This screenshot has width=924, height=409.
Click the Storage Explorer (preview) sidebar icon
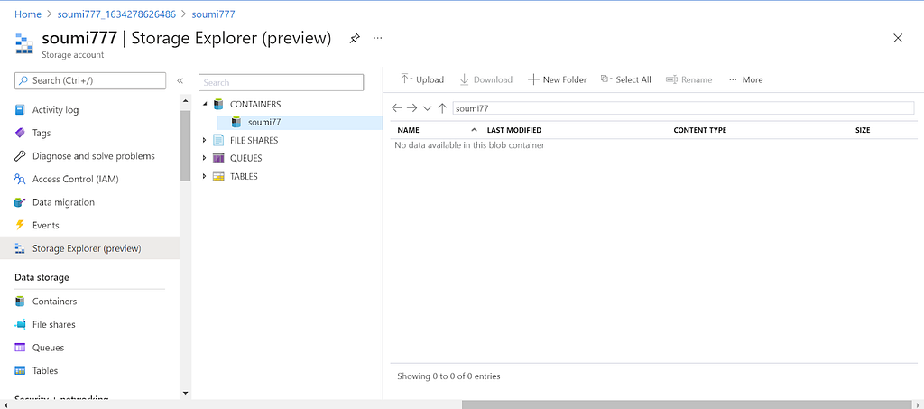(21, 248)
